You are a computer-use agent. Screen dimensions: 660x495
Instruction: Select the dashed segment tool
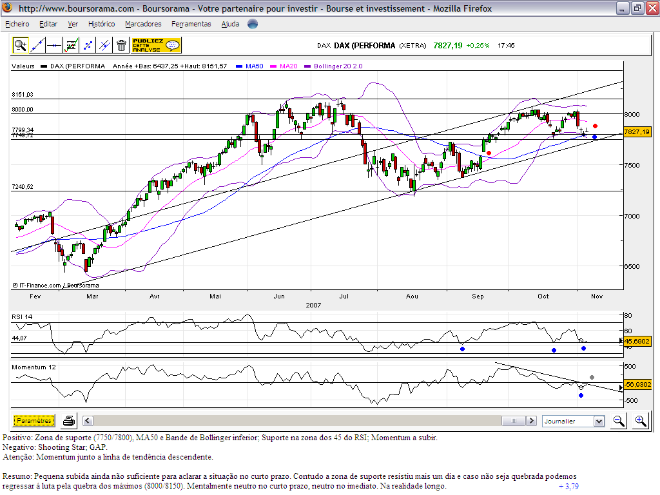coord(88,45)
